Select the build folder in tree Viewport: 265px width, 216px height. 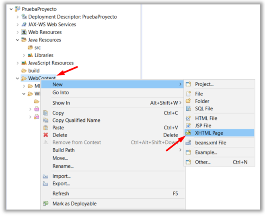(34, 71)
